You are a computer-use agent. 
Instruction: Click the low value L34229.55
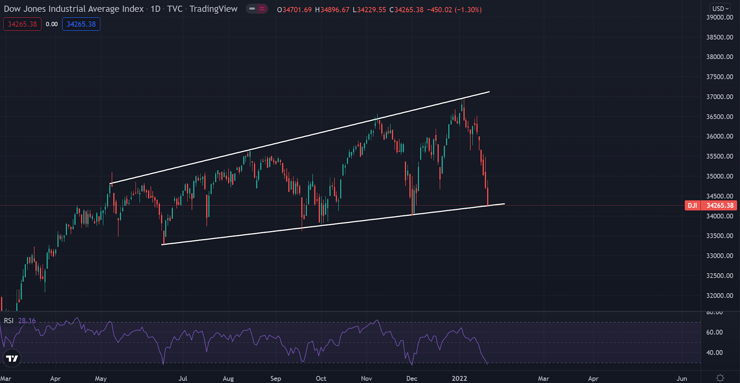pos(369,10)
